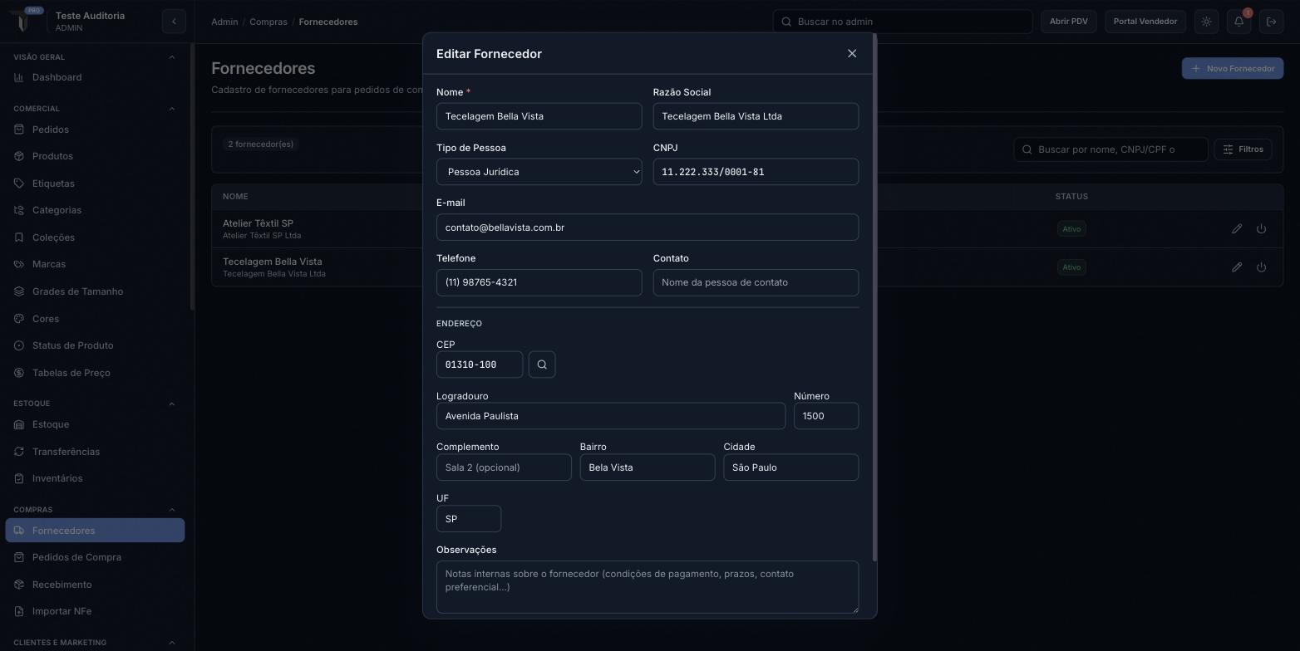This screenshot has width=1300, height=651.
Task: Click the Abrir PDV button
Action: pyautogui.click(x=1068, y=22)
